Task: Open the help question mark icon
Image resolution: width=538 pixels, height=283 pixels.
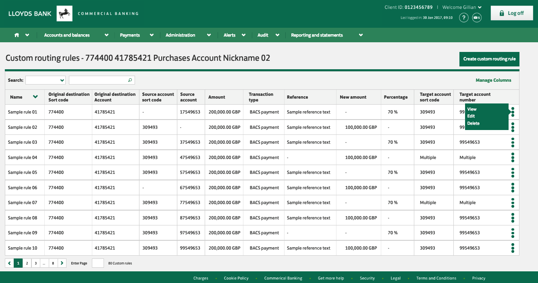Action: (464, 18)
